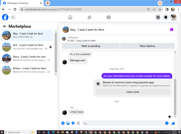The image size is (181, 134).
Task: Select the Messenger | Facebook browser tab
Action: (x=22, y=3)
